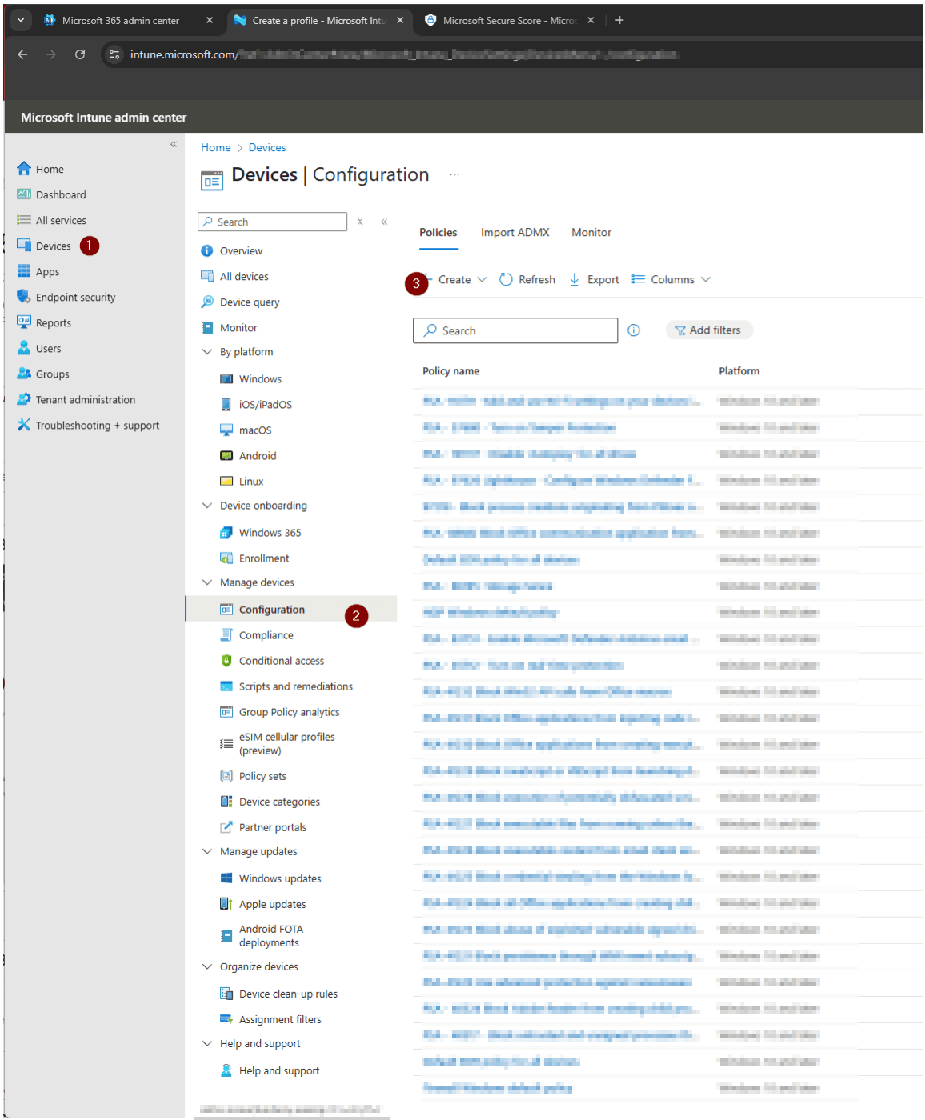Open the Apps navigation item

(47, 272)
